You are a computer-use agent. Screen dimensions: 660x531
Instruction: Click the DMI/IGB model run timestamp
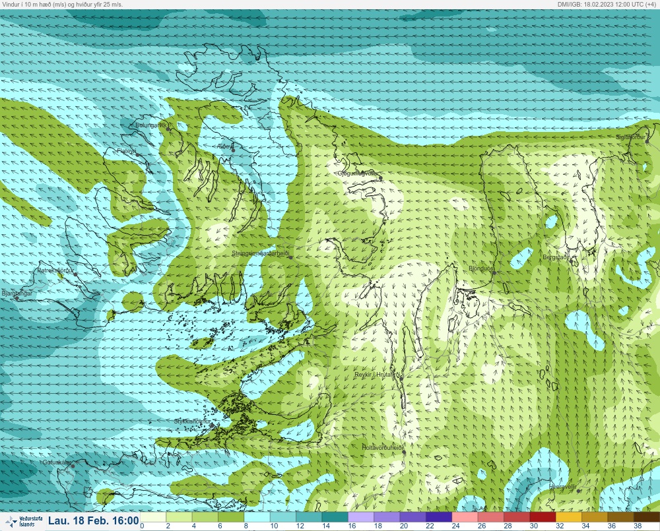(608, 4)
